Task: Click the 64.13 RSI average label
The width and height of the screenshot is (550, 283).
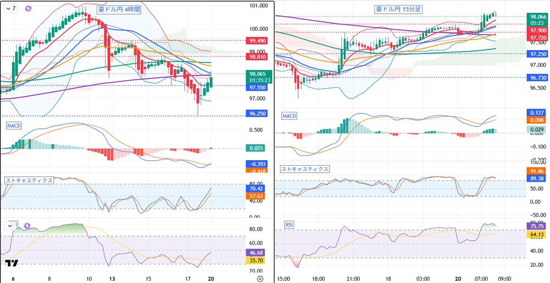Action: coord(537,235)
